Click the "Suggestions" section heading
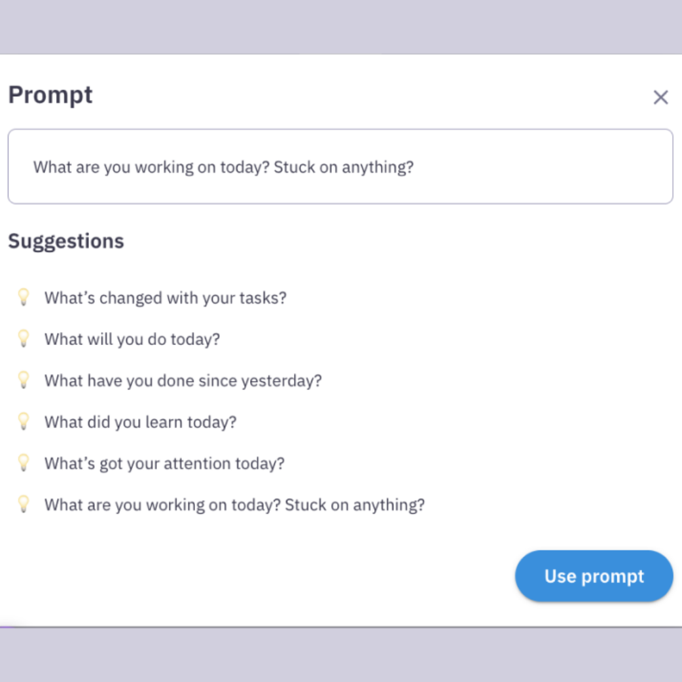The width and height of the screenshot is (682, 682). [x=66, y=241]
